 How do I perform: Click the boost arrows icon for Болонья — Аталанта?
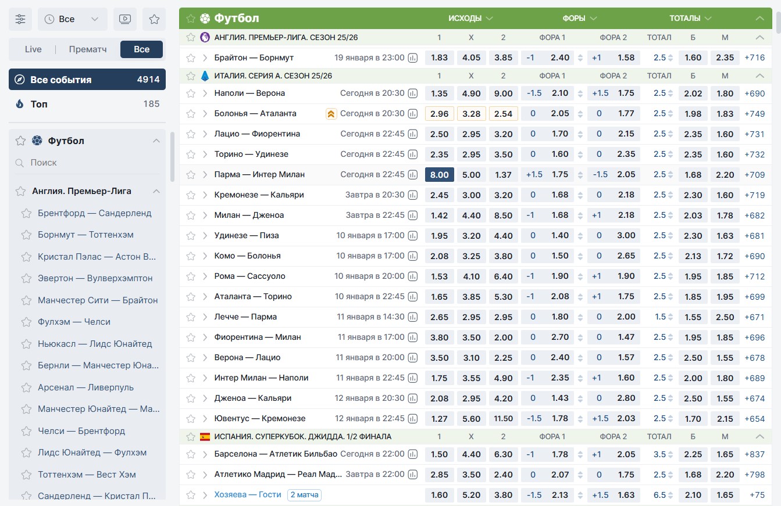click(x=331, y=114)
